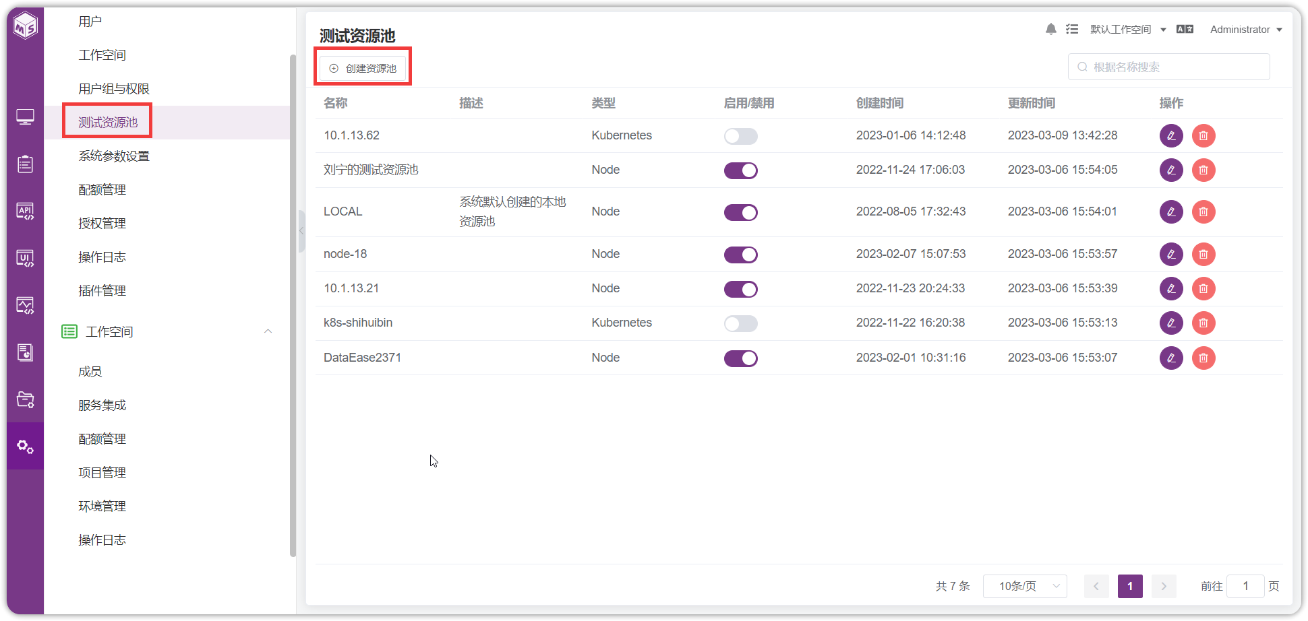
Task: Disable the LOCAL resource pool switch
Action: click(x=741, y=212)
